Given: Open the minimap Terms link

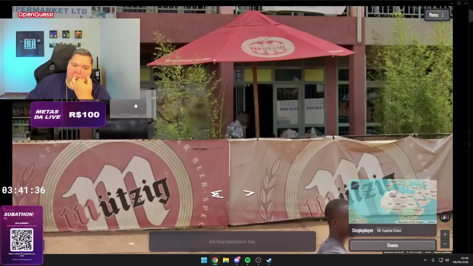Looking at the screenshot, I should [431, 222].
